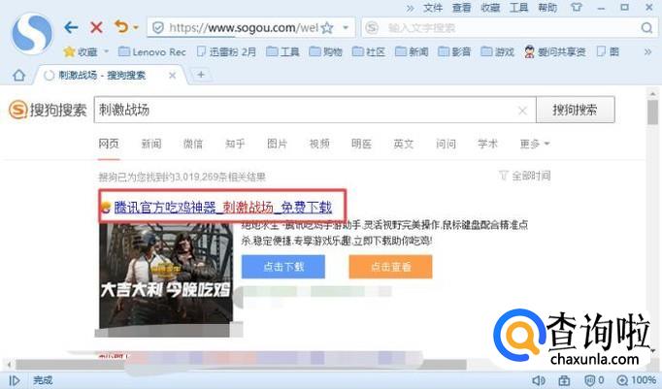
Task: Clear the search query with X
Action: click(522, 111)
